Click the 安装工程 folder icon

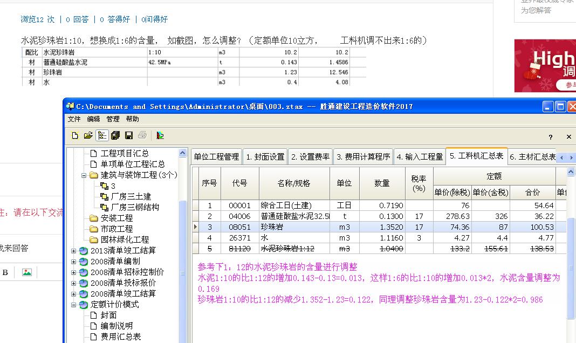pos(94,218)
